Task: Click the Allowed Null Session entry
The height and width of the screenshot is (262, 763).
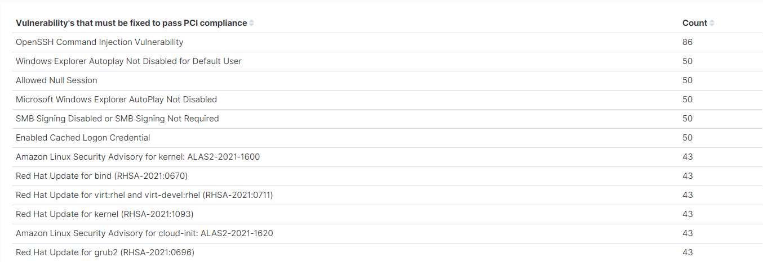Action: tap(56, 80)
